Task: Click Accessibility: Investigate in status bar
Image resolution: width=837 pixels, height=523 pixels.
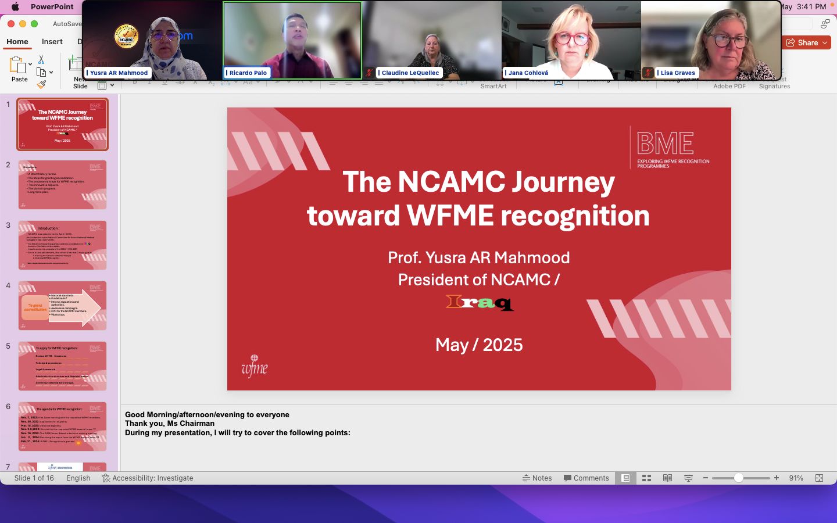Action: 148,478
